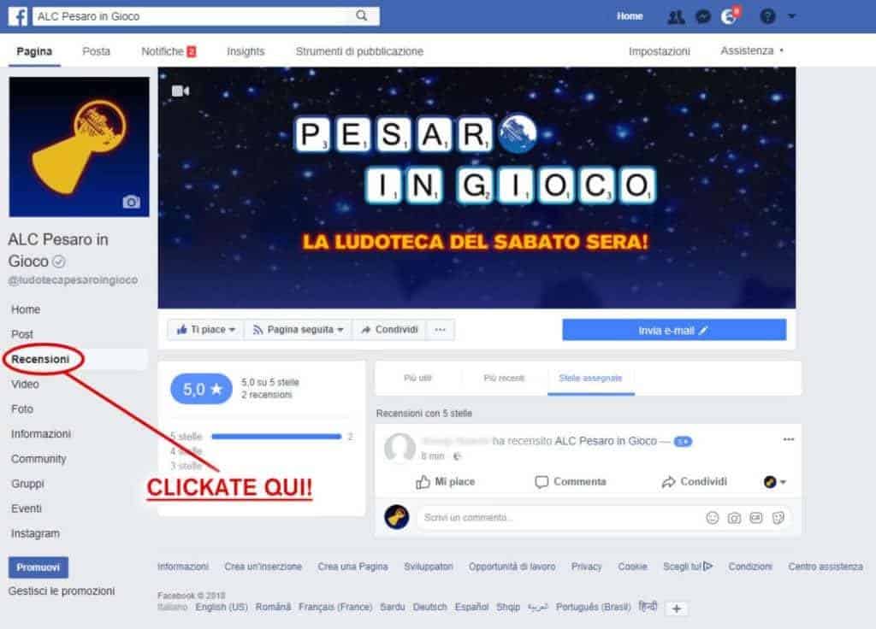Open the commenting-as profile selector dropdown
Screen dimensions: 876x629
775,482
